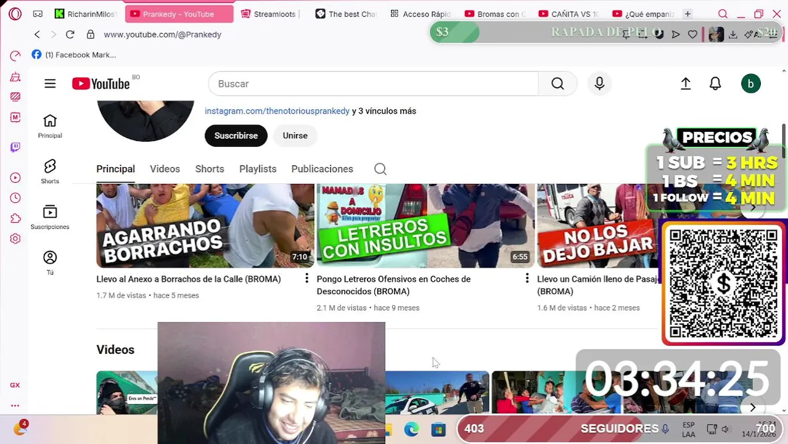
Task: Open the YouTube guide hamburger menu
Action: pos(50,84)
